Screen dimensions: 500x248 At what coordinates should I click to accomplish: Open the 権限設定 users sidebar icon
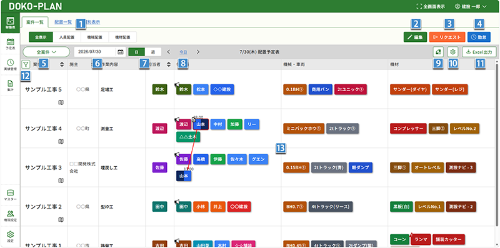[x=10, y=216]
